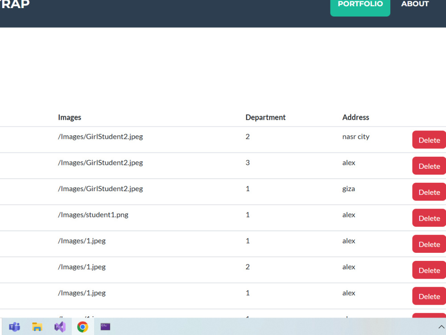The height and width of the screenshot is (335, 446).
Task: Select image path in nasr city row
Action: pyautogui.click(x=100, y=137)
